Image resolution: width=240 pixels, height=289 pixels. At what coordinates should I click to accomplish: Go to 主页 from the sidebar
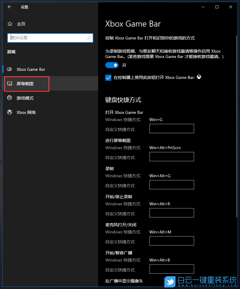click(21, 24)
